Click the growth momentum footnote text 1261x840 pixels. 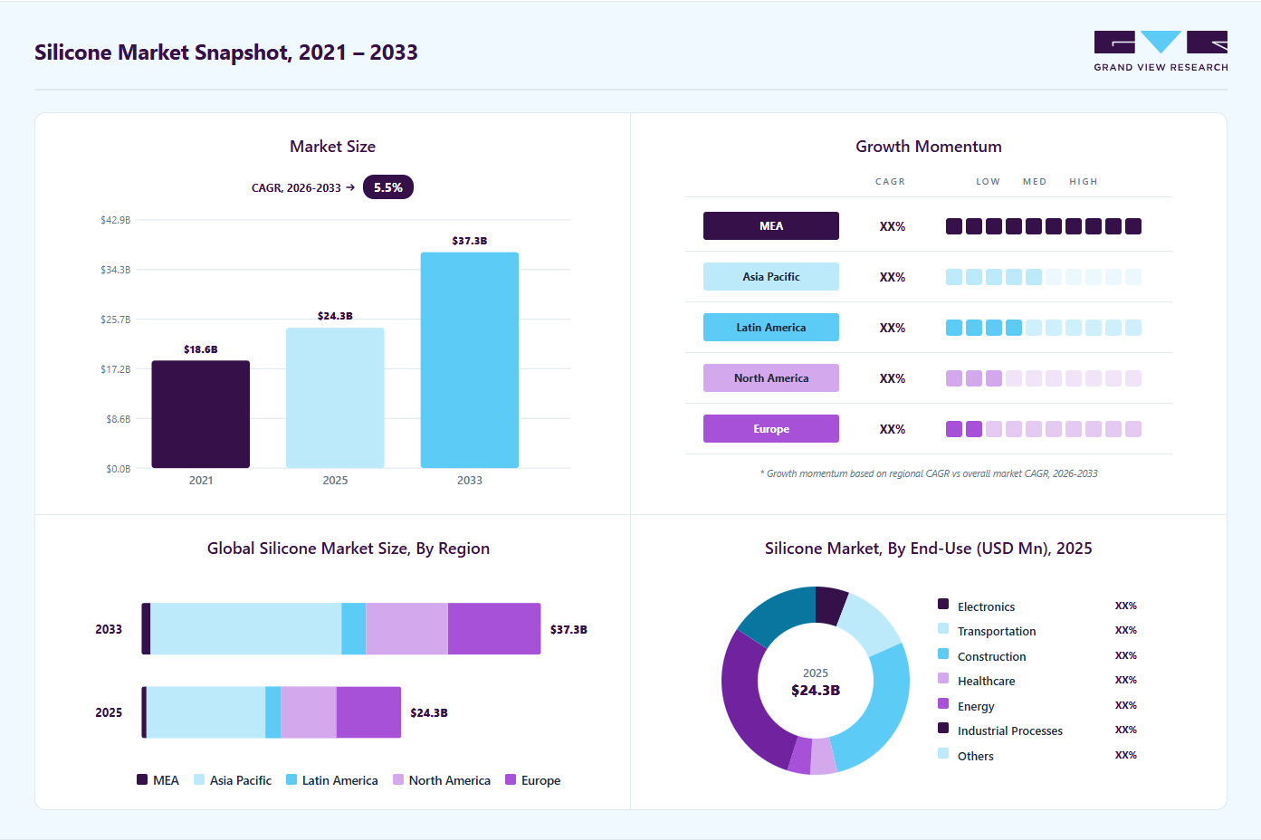[x=929, y=473]
